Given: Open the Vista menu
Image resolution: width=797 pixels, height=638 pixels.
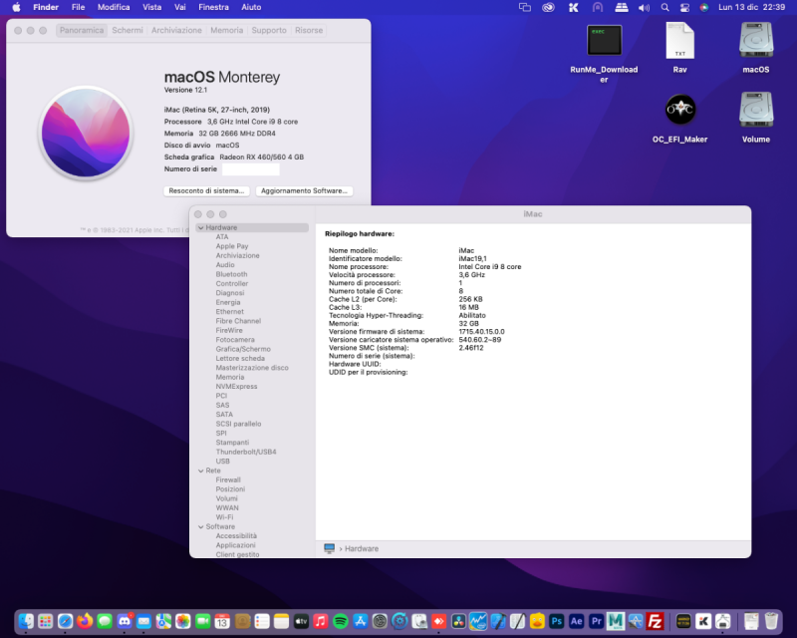Looking at the screenshot, I should click(x=152, y=7).
